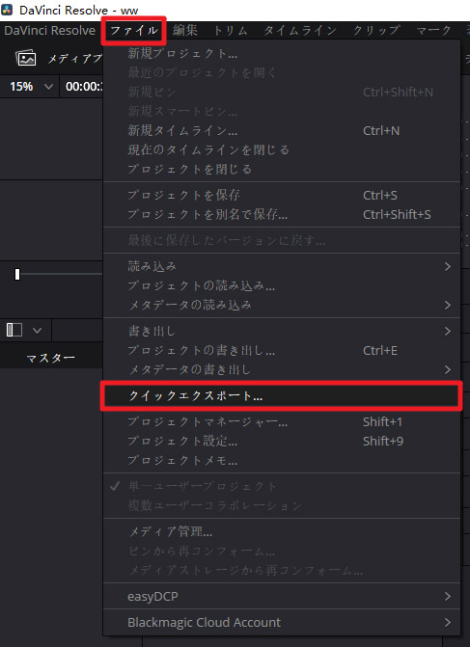Open dropdown beside bin layout icon
470x647 pixels.
[37, 330]
